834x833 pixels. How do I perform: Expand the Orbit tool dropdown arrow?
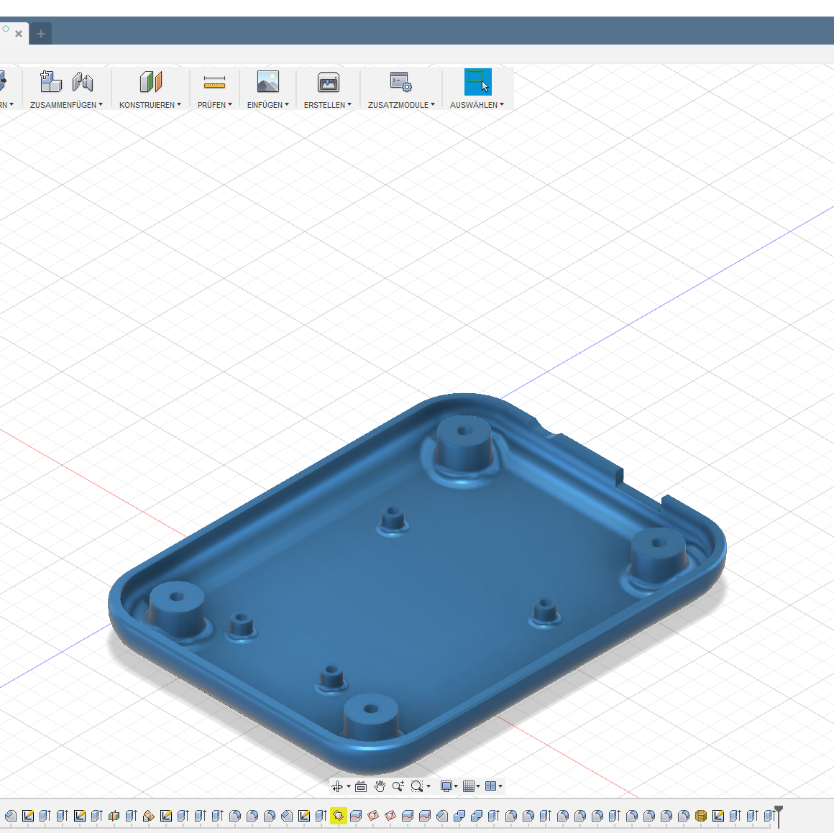(x=349, y=786)
